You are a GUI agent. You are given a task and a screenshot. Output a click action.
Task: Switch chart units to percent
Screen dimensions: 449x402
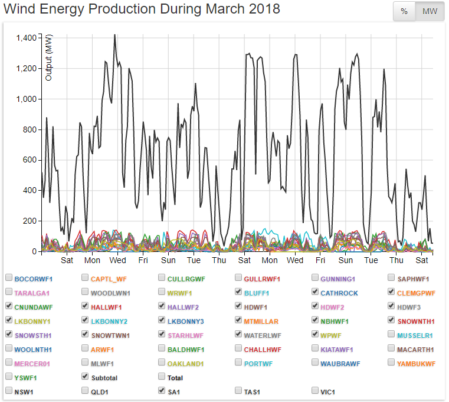[404, 12]
